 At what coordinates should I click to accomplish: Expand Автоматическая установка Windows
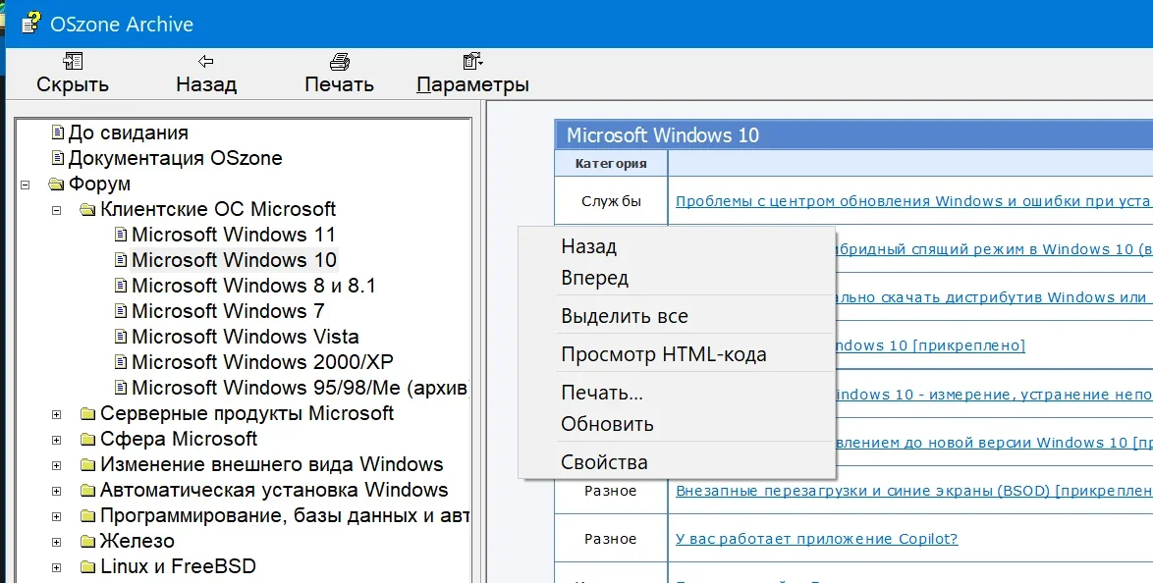55,490
